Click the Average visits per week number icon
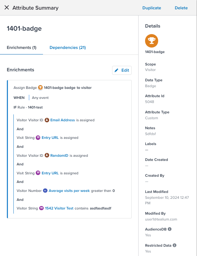The image size is (197, 256). pos(45,191)
